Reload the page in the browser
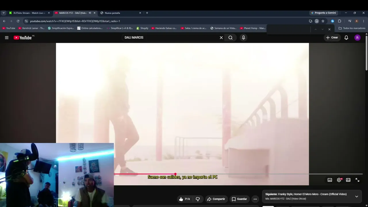368x207 pixels. pyautogui.click(x=18, y=21)
